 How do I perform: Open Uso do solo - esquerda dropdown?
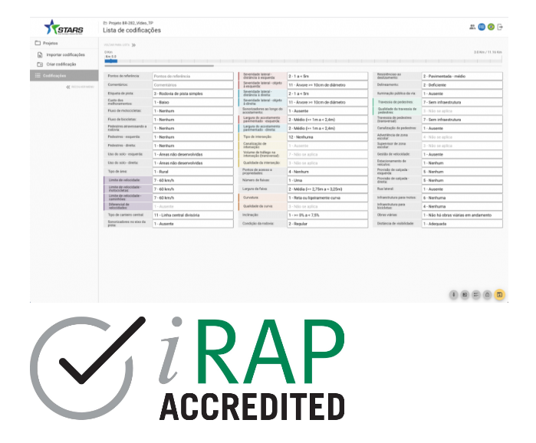tap(192, 154)
